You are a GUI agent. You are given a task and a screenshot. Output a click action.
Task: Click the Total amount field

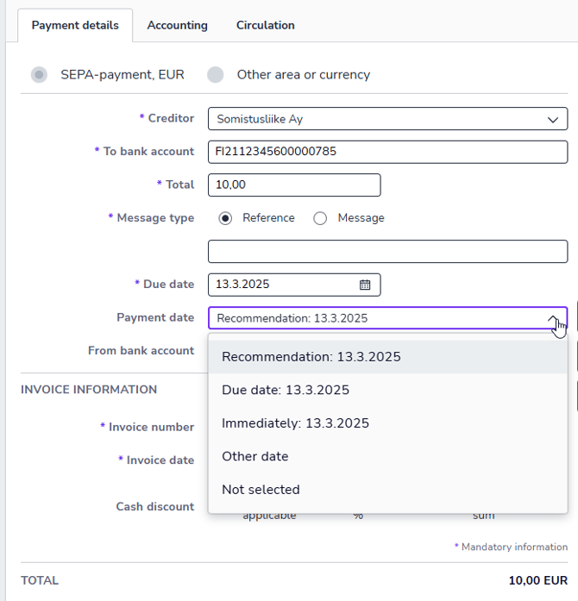(x=294, y=185)
